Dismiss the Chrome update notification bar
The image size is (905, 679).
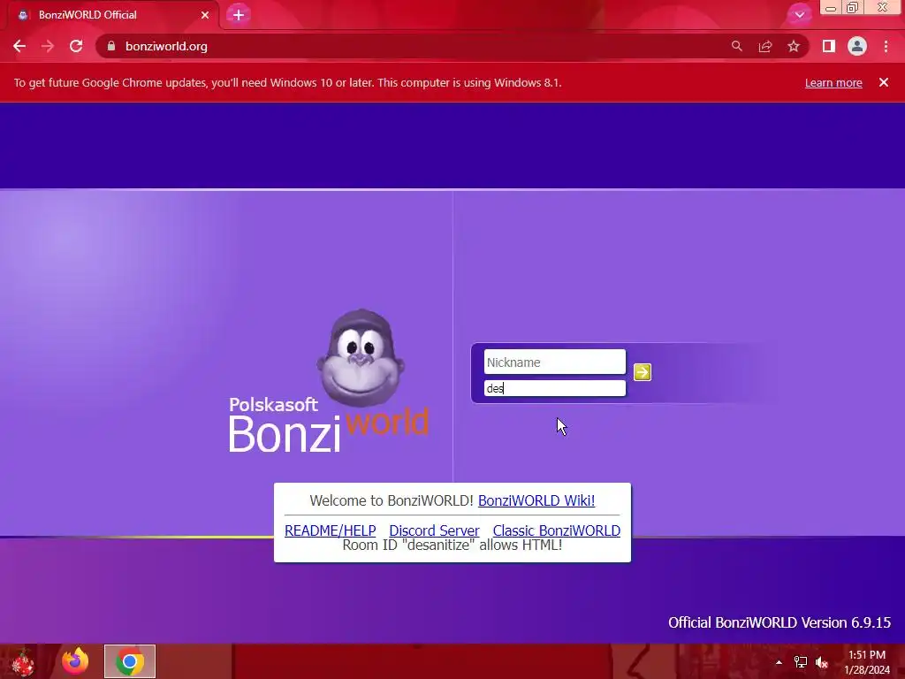(884, 82)
